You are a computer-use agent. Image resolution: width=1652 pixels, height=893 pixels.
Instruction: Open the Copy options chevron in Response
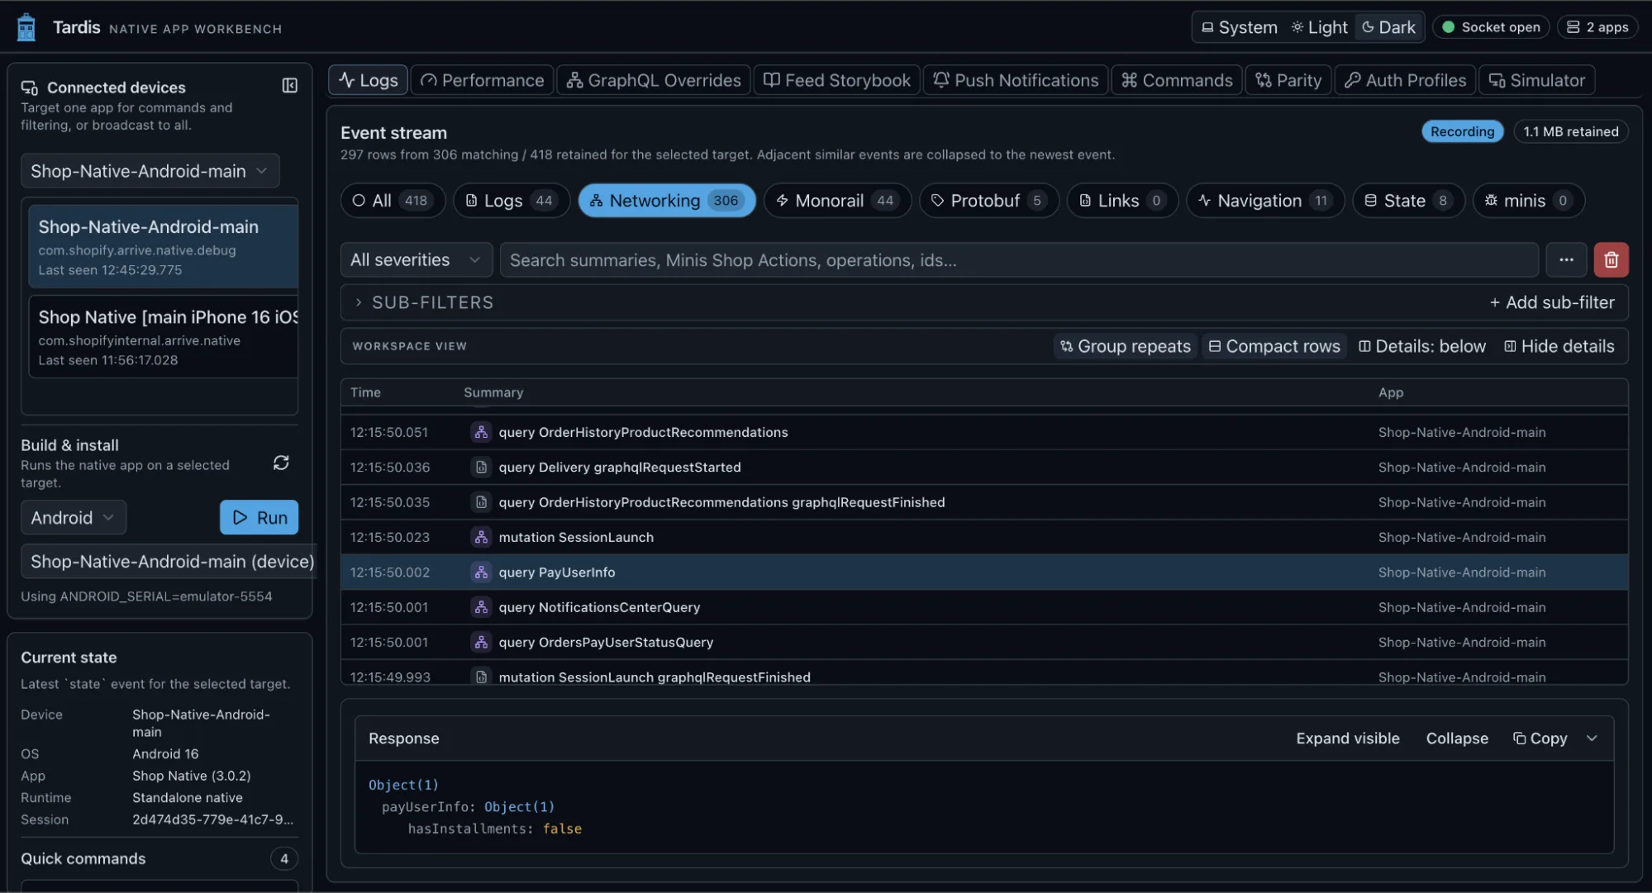point(1592,739)
